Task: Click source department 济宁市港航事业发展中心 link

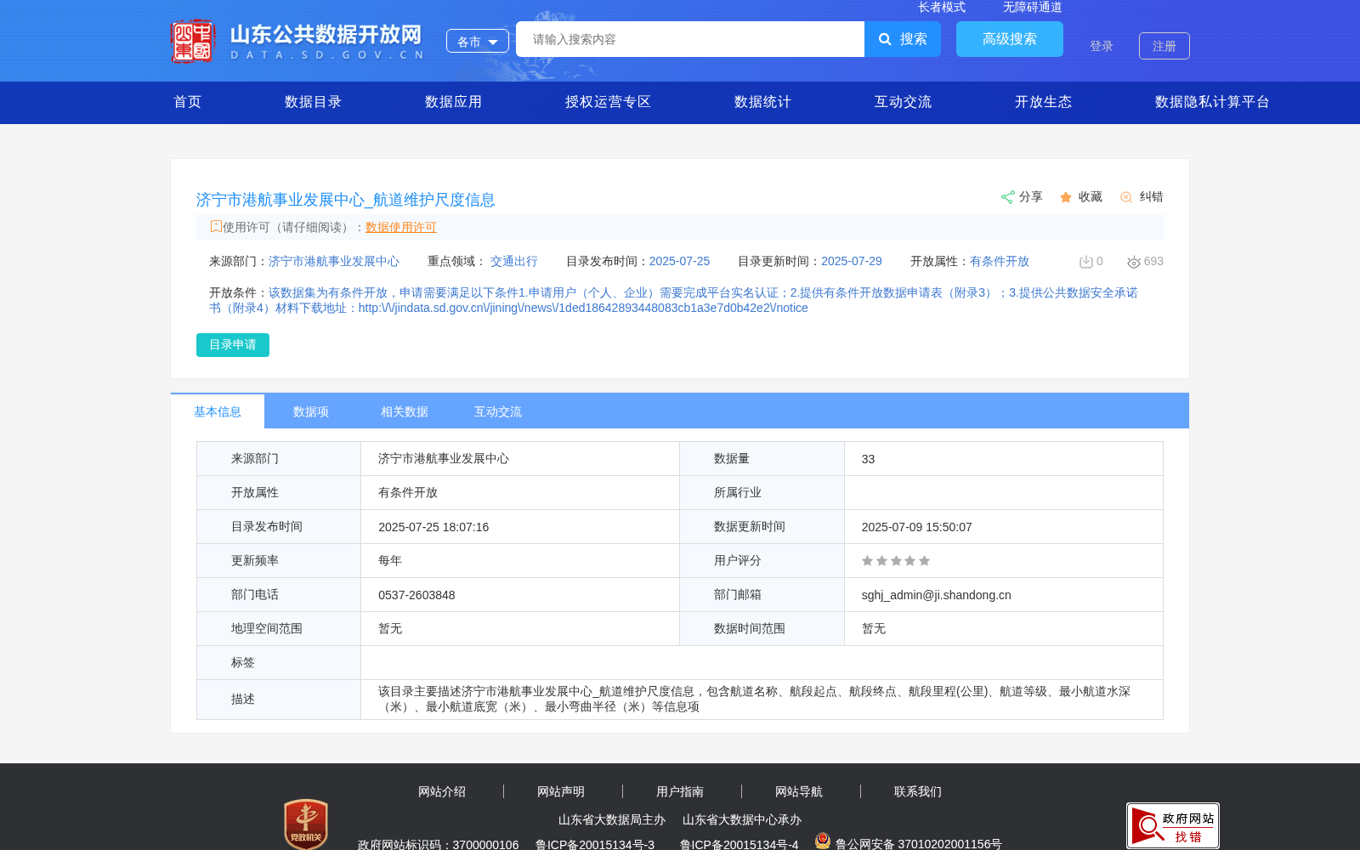Action: pos(334,262)
